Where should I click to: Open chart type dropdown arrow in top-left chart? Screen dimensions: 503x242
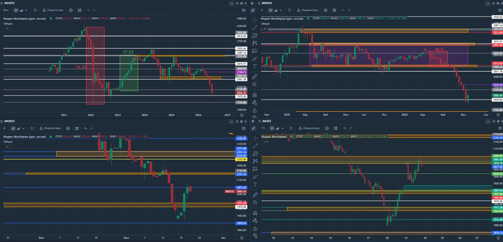(x=26, y=10)
